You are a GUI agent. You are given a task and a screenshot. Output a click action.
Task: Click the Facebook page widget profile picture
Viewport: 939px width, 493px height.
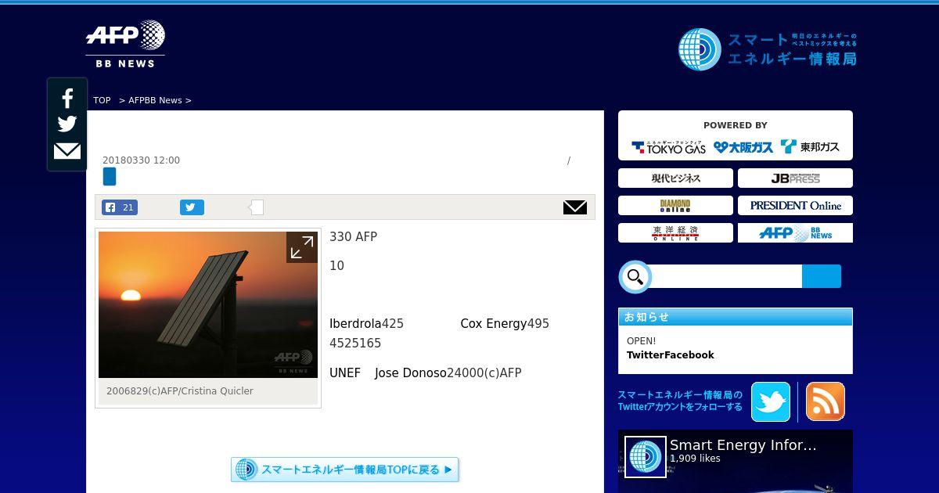coord(646,457)
